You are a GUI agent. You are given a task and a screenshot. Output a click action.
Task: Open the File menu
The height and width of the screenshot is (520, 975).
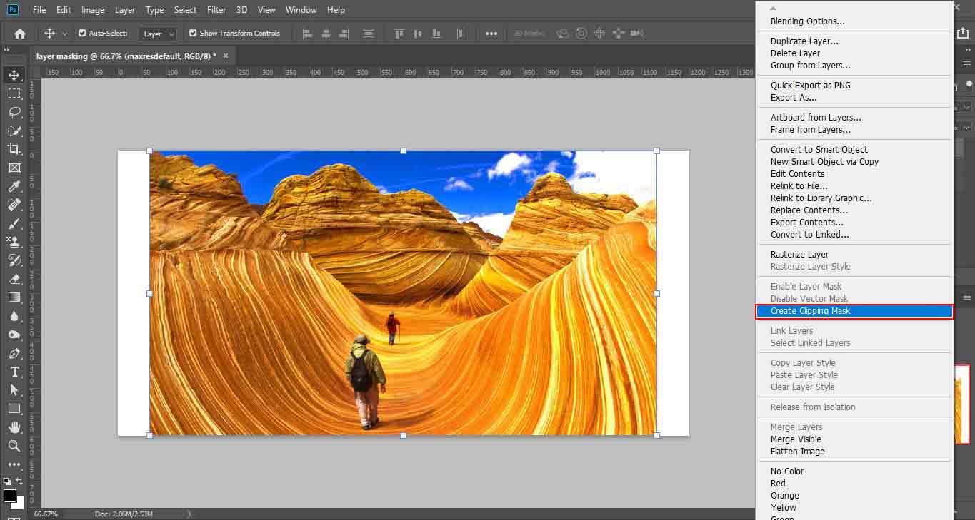[39, 10]
